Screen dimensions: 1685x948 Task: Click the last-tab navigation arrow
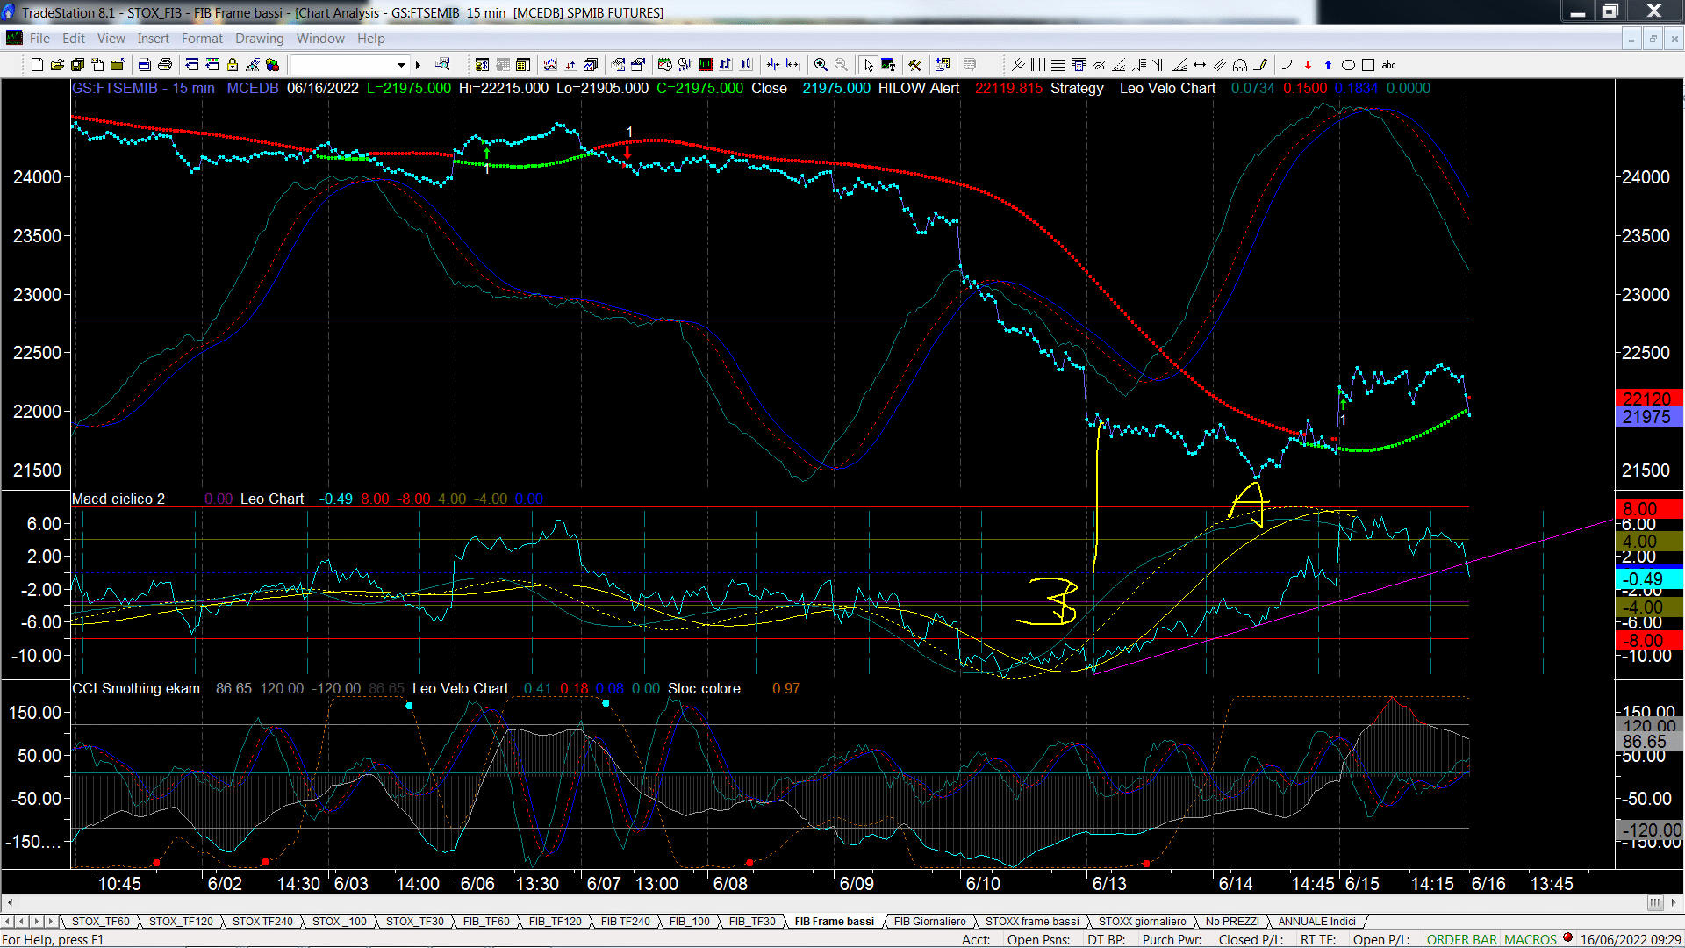(x=51, y=921)
